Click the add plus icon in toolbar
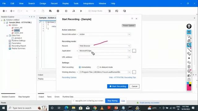Viewport: 198px width, 111px height. [11, 11]
